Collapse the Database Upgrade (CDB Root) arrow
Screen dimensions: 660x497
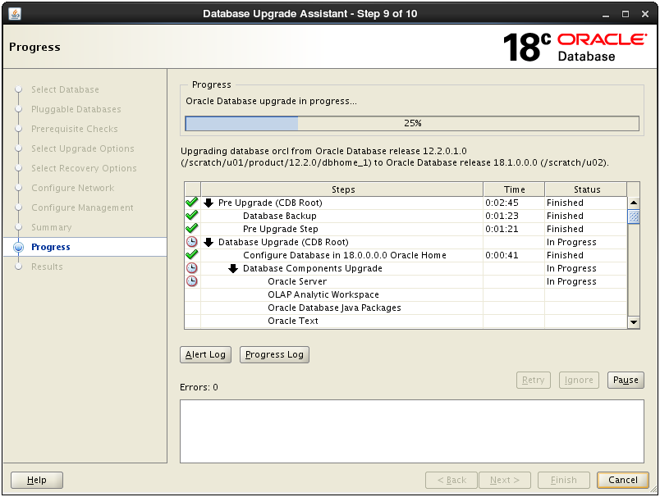[x=209, y=242]
